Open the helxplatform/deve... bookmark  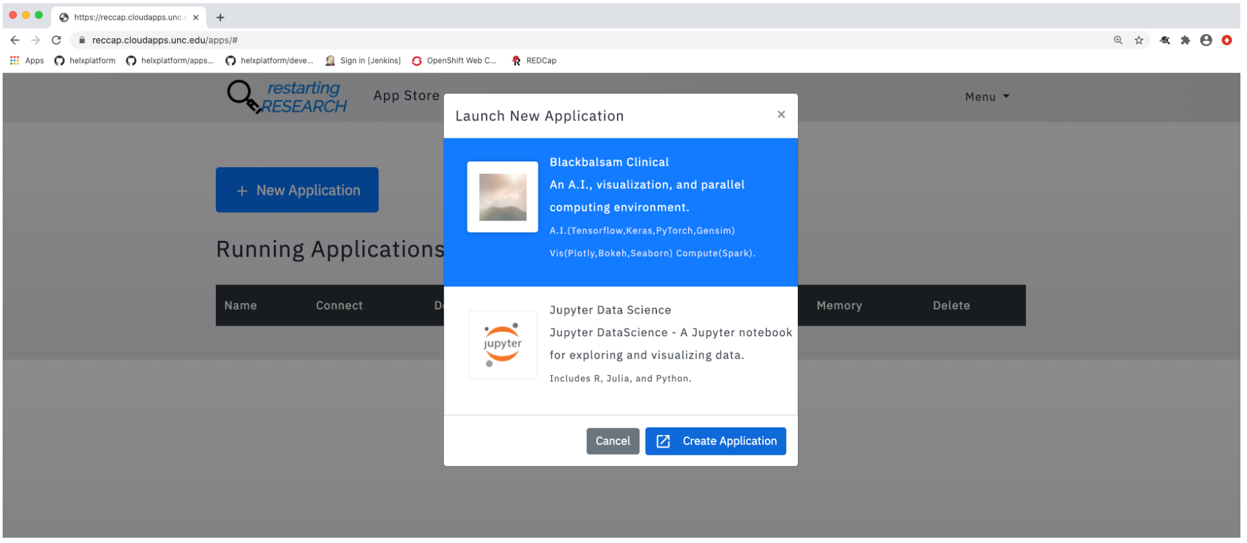pyautogui.click(x=269, y=61)
